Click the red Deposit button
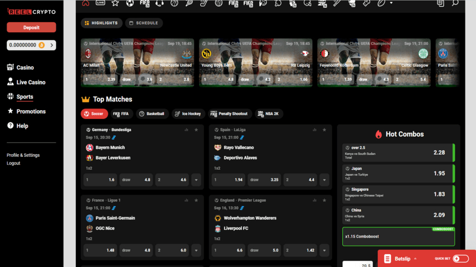This screenshot has width=476, height=267. pyautogui.click(x=31, y=27)
